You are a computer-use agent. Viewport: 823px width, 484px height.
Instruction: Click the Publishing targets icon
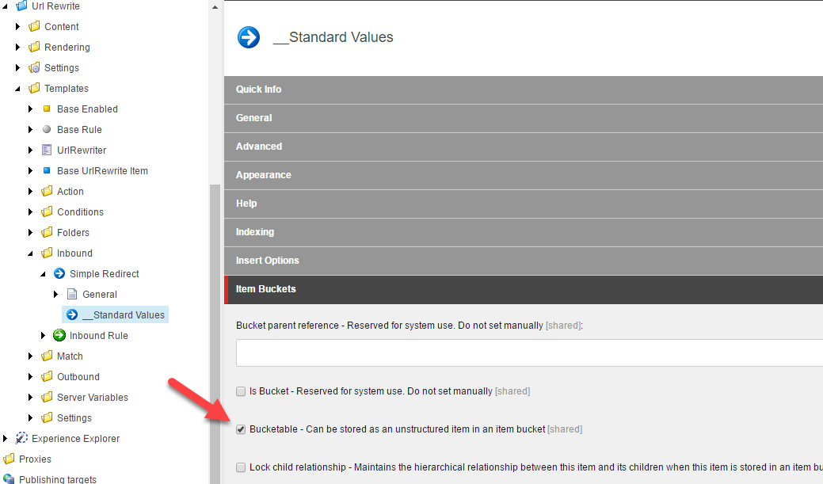[9, 478]
